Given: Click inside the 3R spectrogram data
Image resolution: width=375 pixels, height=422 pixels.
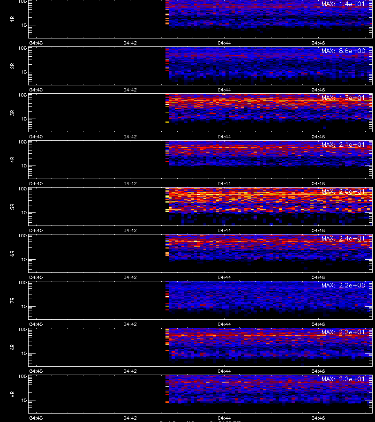Looking at the screenshot, I should [x=269, y=113].
